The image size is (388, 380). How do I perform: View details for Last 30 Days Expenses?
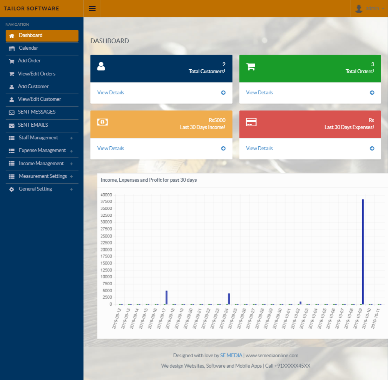[x=259, y=149]
